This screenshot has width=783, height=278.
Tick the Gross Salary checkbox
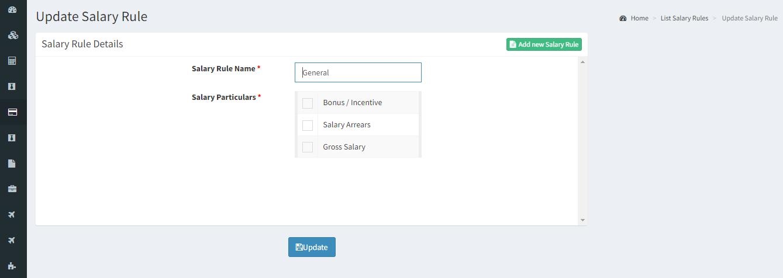click(x=308, y=147)
